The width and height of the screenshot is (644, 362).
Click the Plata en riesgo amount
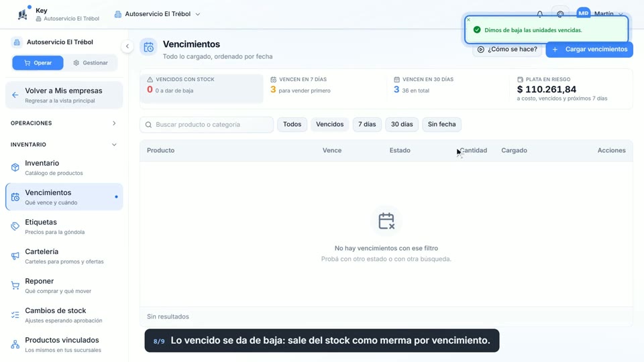(547, 89)
